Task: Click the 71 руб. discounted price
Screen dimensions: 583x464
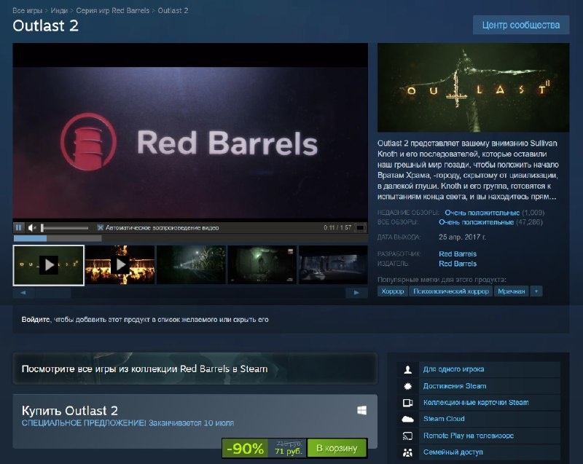Action: (x=288, y=451)
